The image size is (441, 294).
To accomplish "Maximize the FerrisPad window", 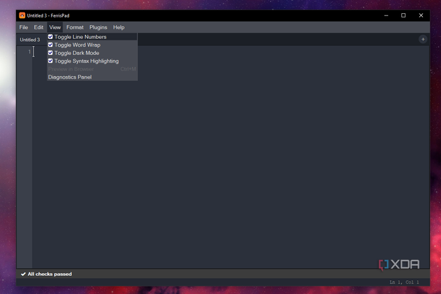I will coord(403,15).
